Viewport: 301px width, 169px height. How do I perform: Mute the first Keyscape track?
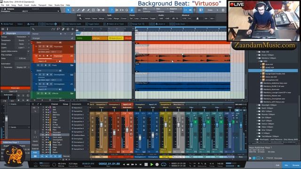[40, 46]
